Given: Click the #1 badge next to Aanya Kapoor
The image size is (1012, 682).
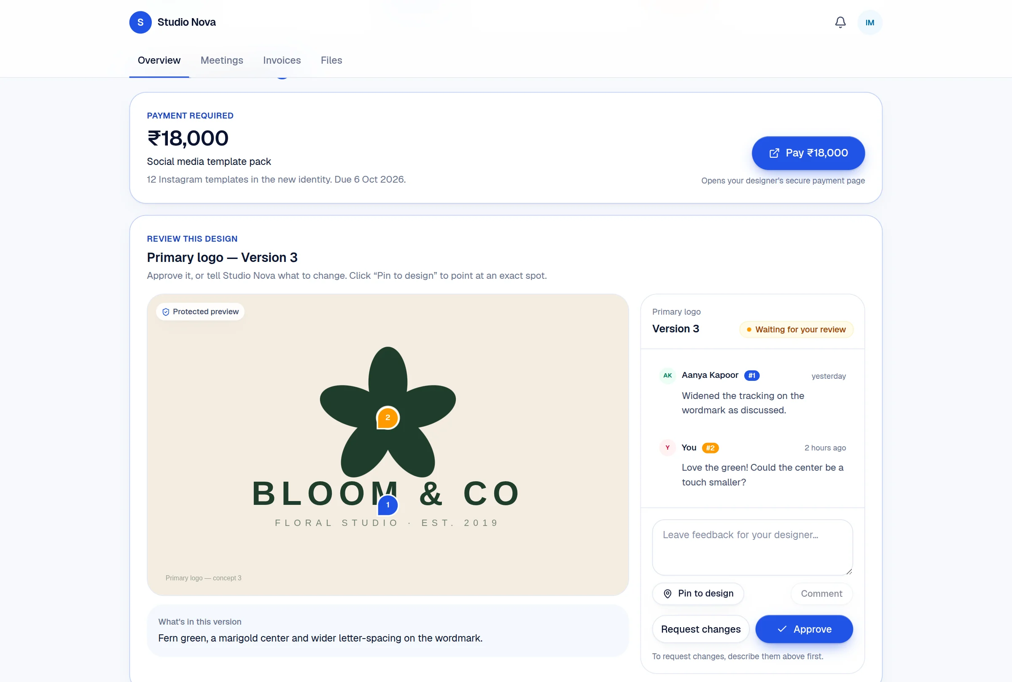Looking at the screenshot, I should click(x=751, y=375).
